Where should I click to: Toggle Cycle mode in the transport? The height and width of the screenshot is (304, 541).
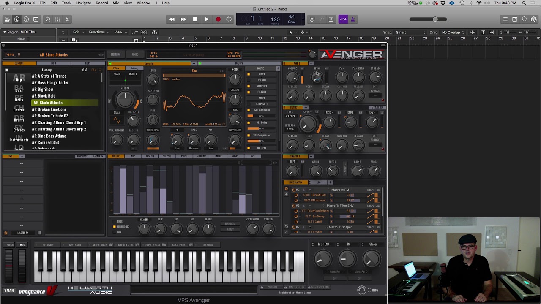tap(229, 19)
